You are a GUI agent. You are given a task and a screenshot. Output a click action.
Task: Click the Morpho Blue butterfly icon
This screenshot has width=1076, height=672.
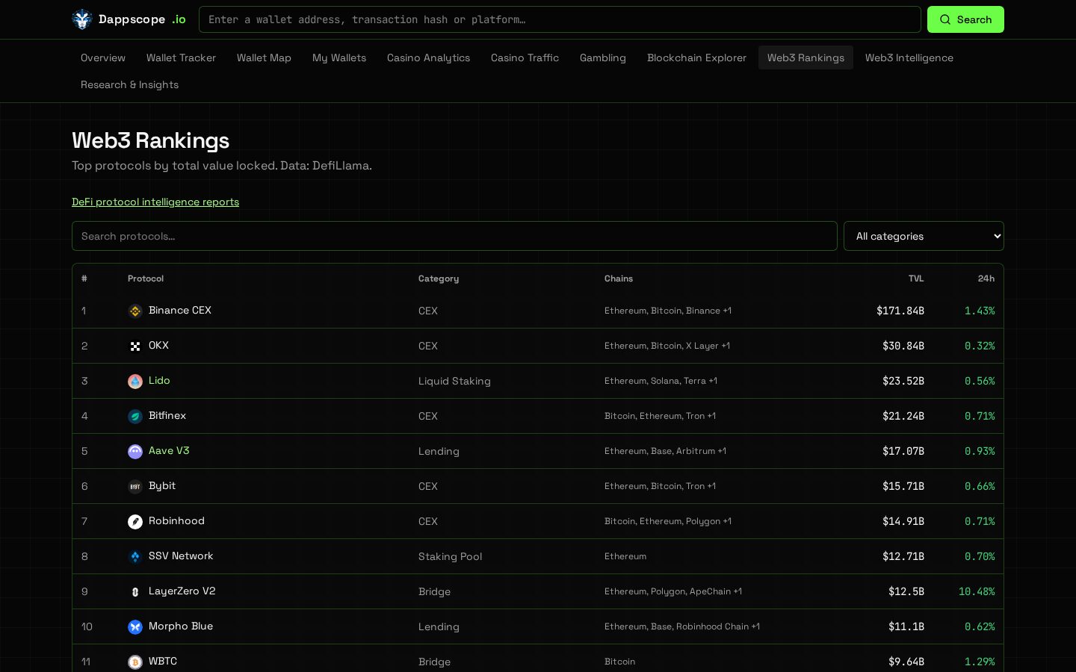[x=135, y=627]
